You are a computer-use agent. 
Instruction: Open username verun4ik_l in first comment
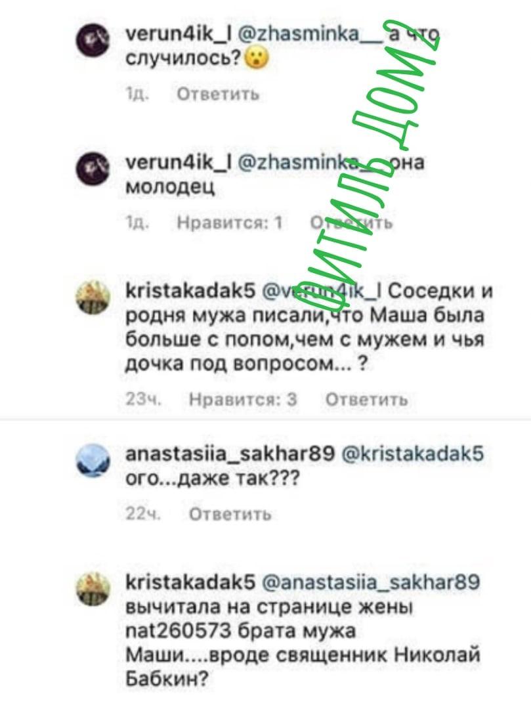(179, 34)
